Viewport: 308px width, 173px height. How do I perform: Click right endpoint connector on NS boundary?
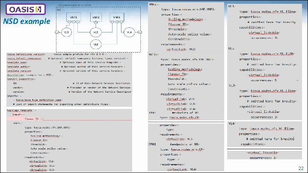[139, 32]
